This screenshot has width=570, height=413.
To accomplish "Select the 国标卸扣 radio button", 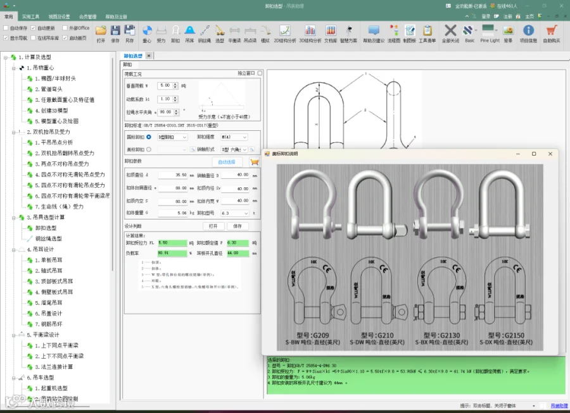I will (149, 137).
